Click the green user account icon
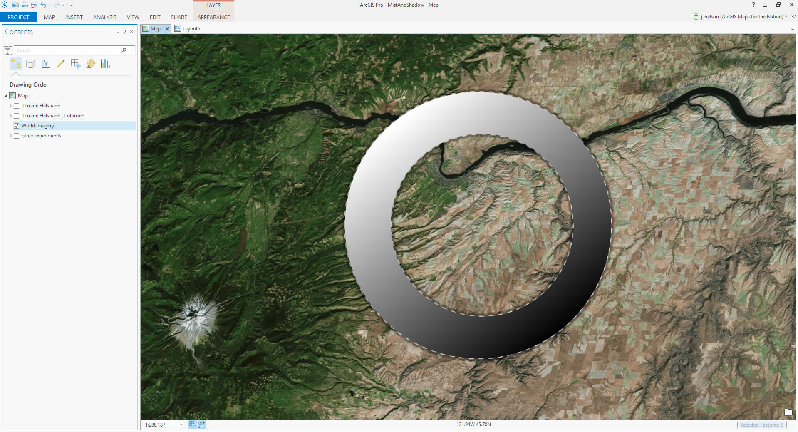 (696, 16)
